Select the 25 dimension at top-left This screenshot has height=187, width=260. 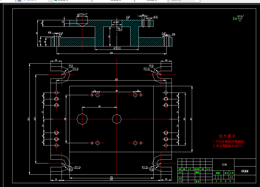[x=56, y=60]
